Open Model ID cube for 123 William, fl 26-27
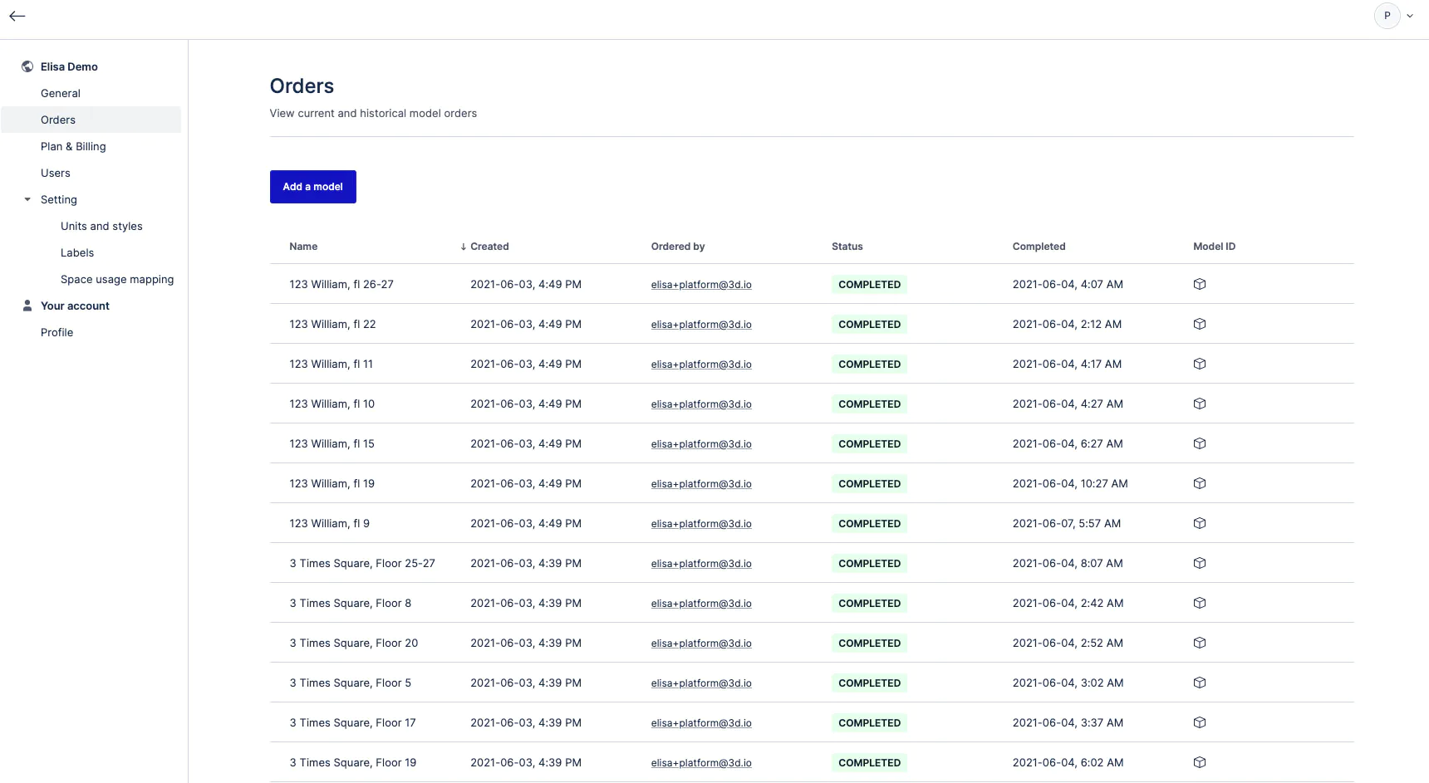The height and width of the screenshot is (783, 1429). coord(1199,284)
